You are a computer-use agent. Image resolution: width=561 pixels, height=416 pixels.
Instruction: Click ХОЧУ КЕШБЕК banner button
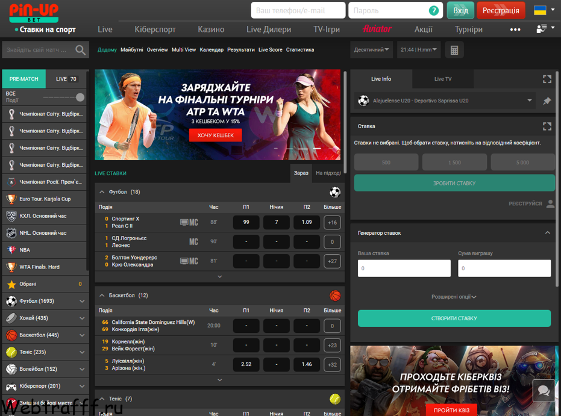[215, 135]
